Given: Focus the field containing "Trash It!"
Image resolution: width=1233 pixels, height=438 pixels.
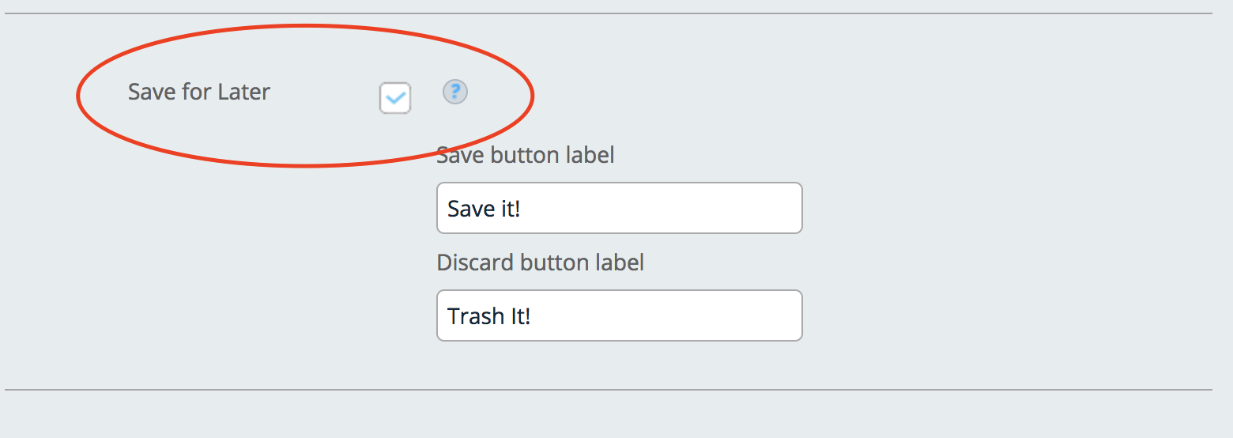Looking at the screenshot, I should pos(619,315).
